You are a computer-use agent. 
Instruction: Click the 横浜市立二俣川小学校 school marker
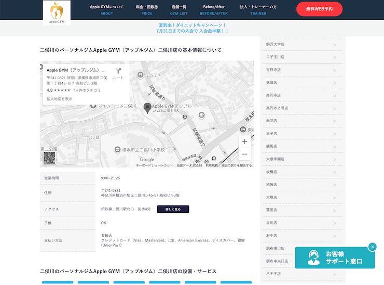coord(118,149)
